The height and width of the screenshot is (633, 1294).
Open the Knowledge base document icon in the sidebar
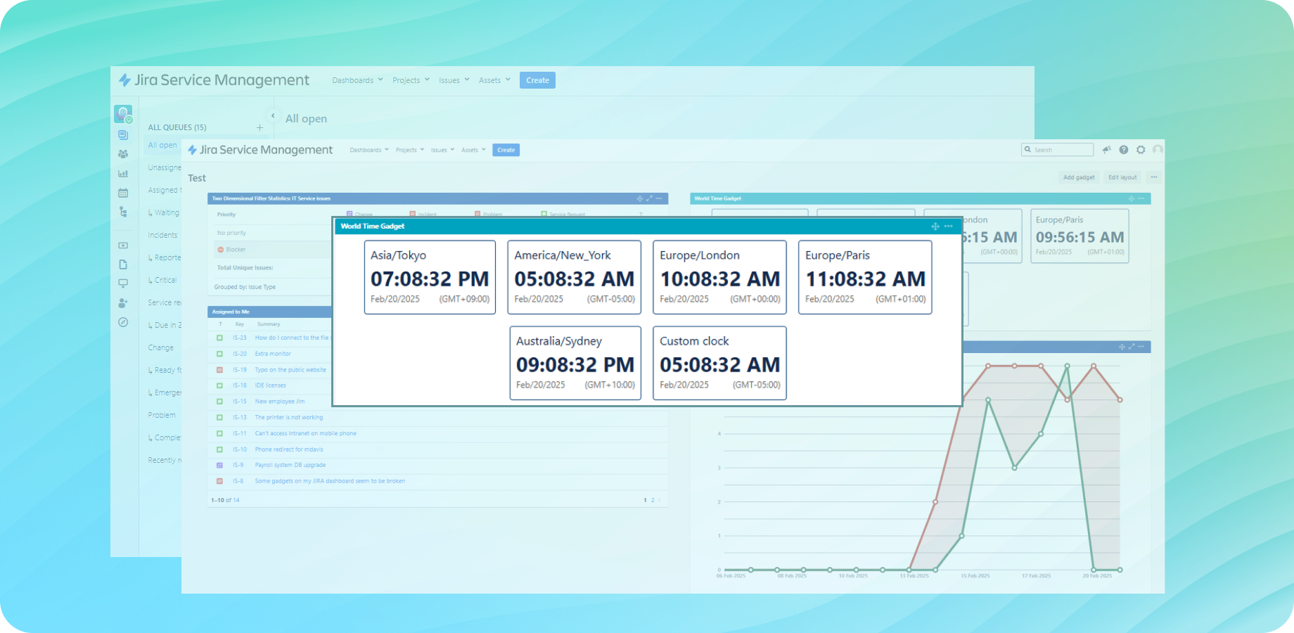(123, 264)
